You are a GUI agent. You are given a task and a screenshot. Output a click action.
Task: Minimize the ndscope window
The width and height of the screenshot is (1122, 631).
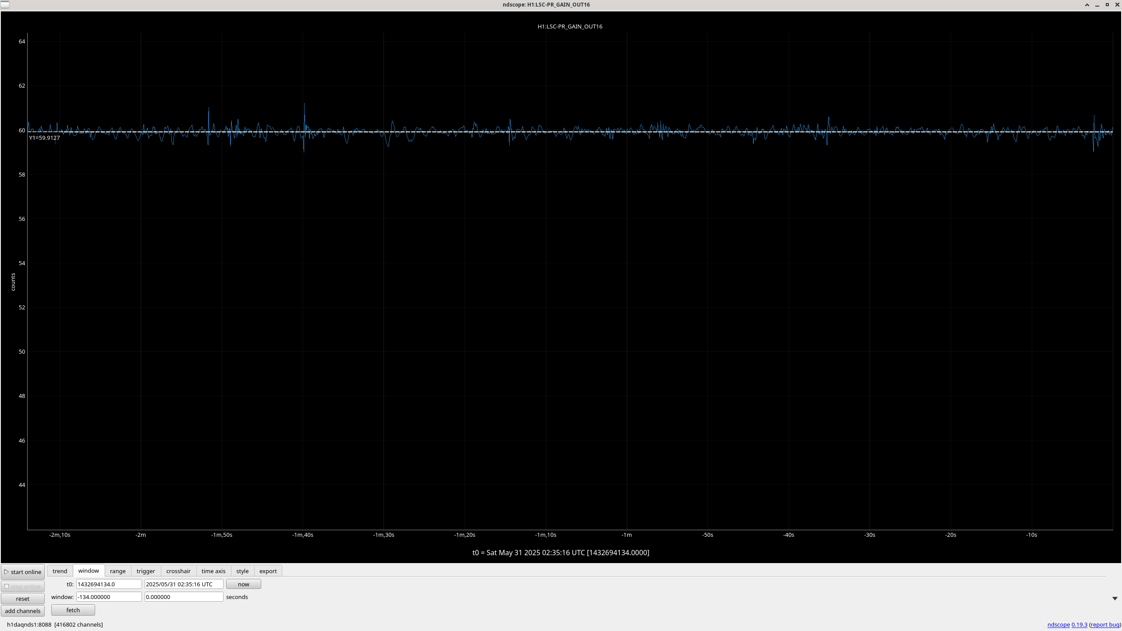pos(1097,5)
